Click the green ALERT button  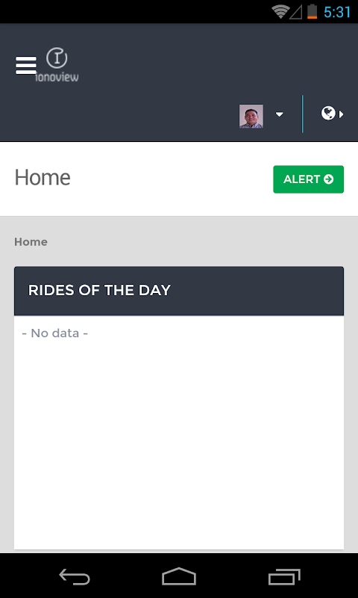(309, 179)
